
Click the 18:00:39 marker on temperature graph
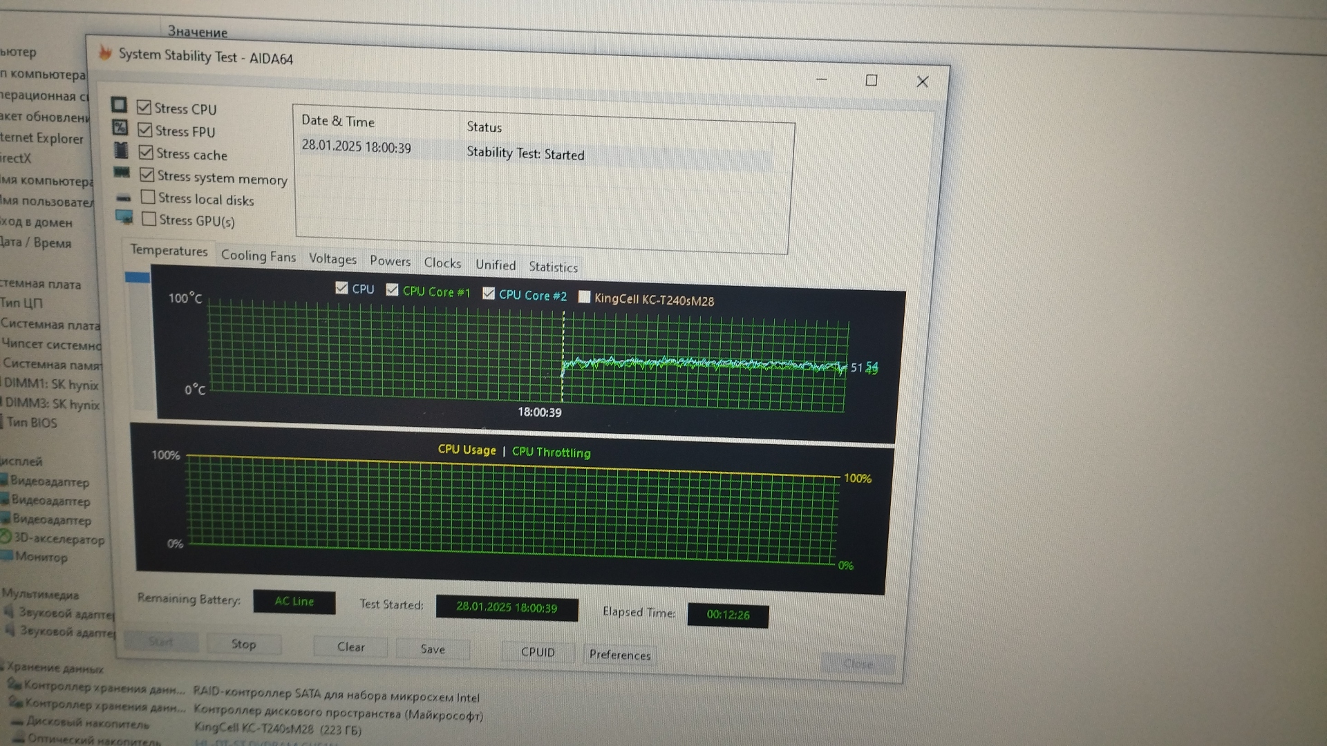tap(540, 412)
